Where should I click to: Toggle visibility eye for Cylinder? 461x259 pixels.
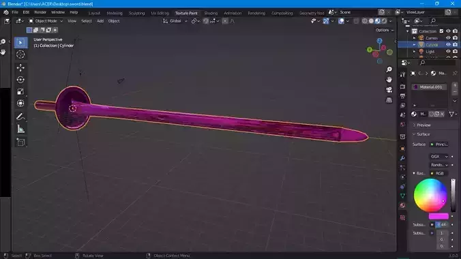[448, 45]
